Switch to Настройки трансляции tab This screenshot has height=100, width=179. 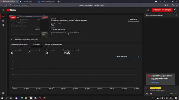pyautogui.click(x=20, y=45)
